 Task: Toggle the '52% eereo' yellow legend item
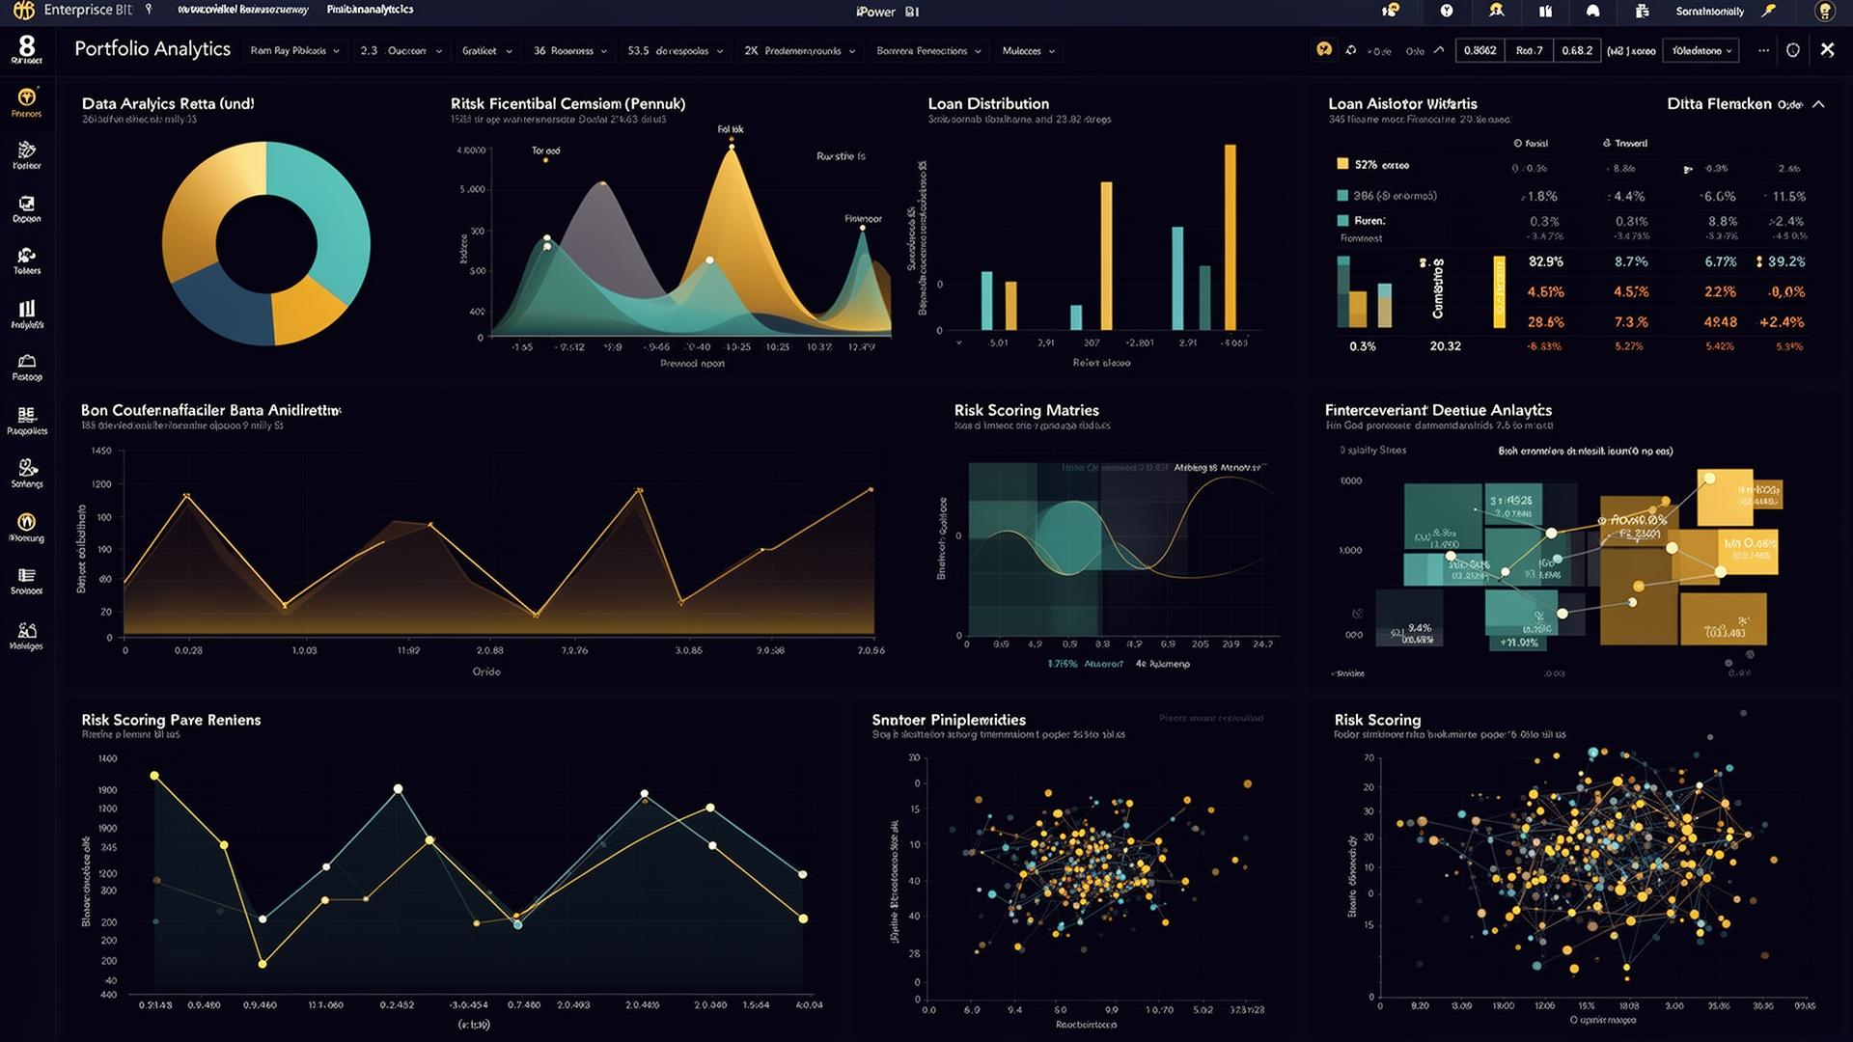point(1372,165)
